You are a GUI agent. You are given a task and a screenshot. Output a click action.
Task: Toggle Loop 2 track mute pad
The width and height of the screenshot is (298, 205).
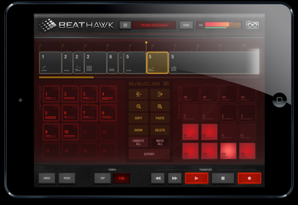coord(209,151)
